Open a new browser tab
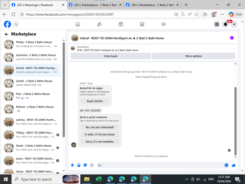Viewport: 245px width, 184px height. [186, 5]
